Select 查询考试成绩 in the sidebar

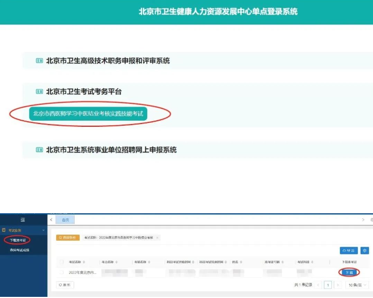click(20, 249)
